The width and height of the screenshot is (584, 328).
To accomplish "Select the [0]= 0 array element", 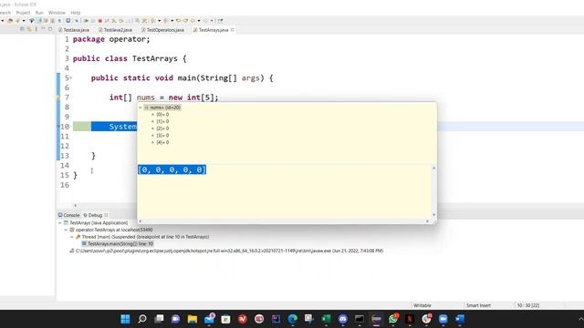I will click(161, 115).
